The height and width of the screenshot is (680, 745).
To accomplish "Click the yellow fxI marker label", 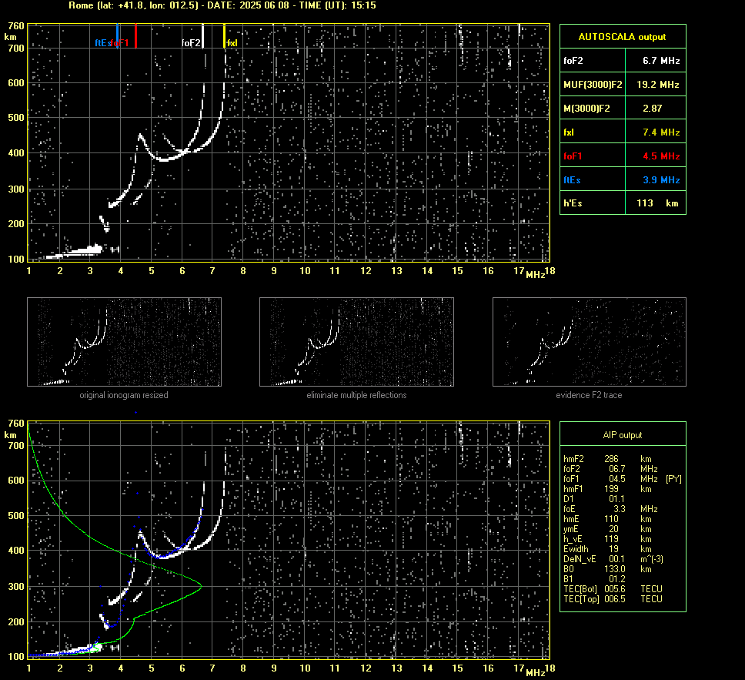I will [x=232, y=43].
